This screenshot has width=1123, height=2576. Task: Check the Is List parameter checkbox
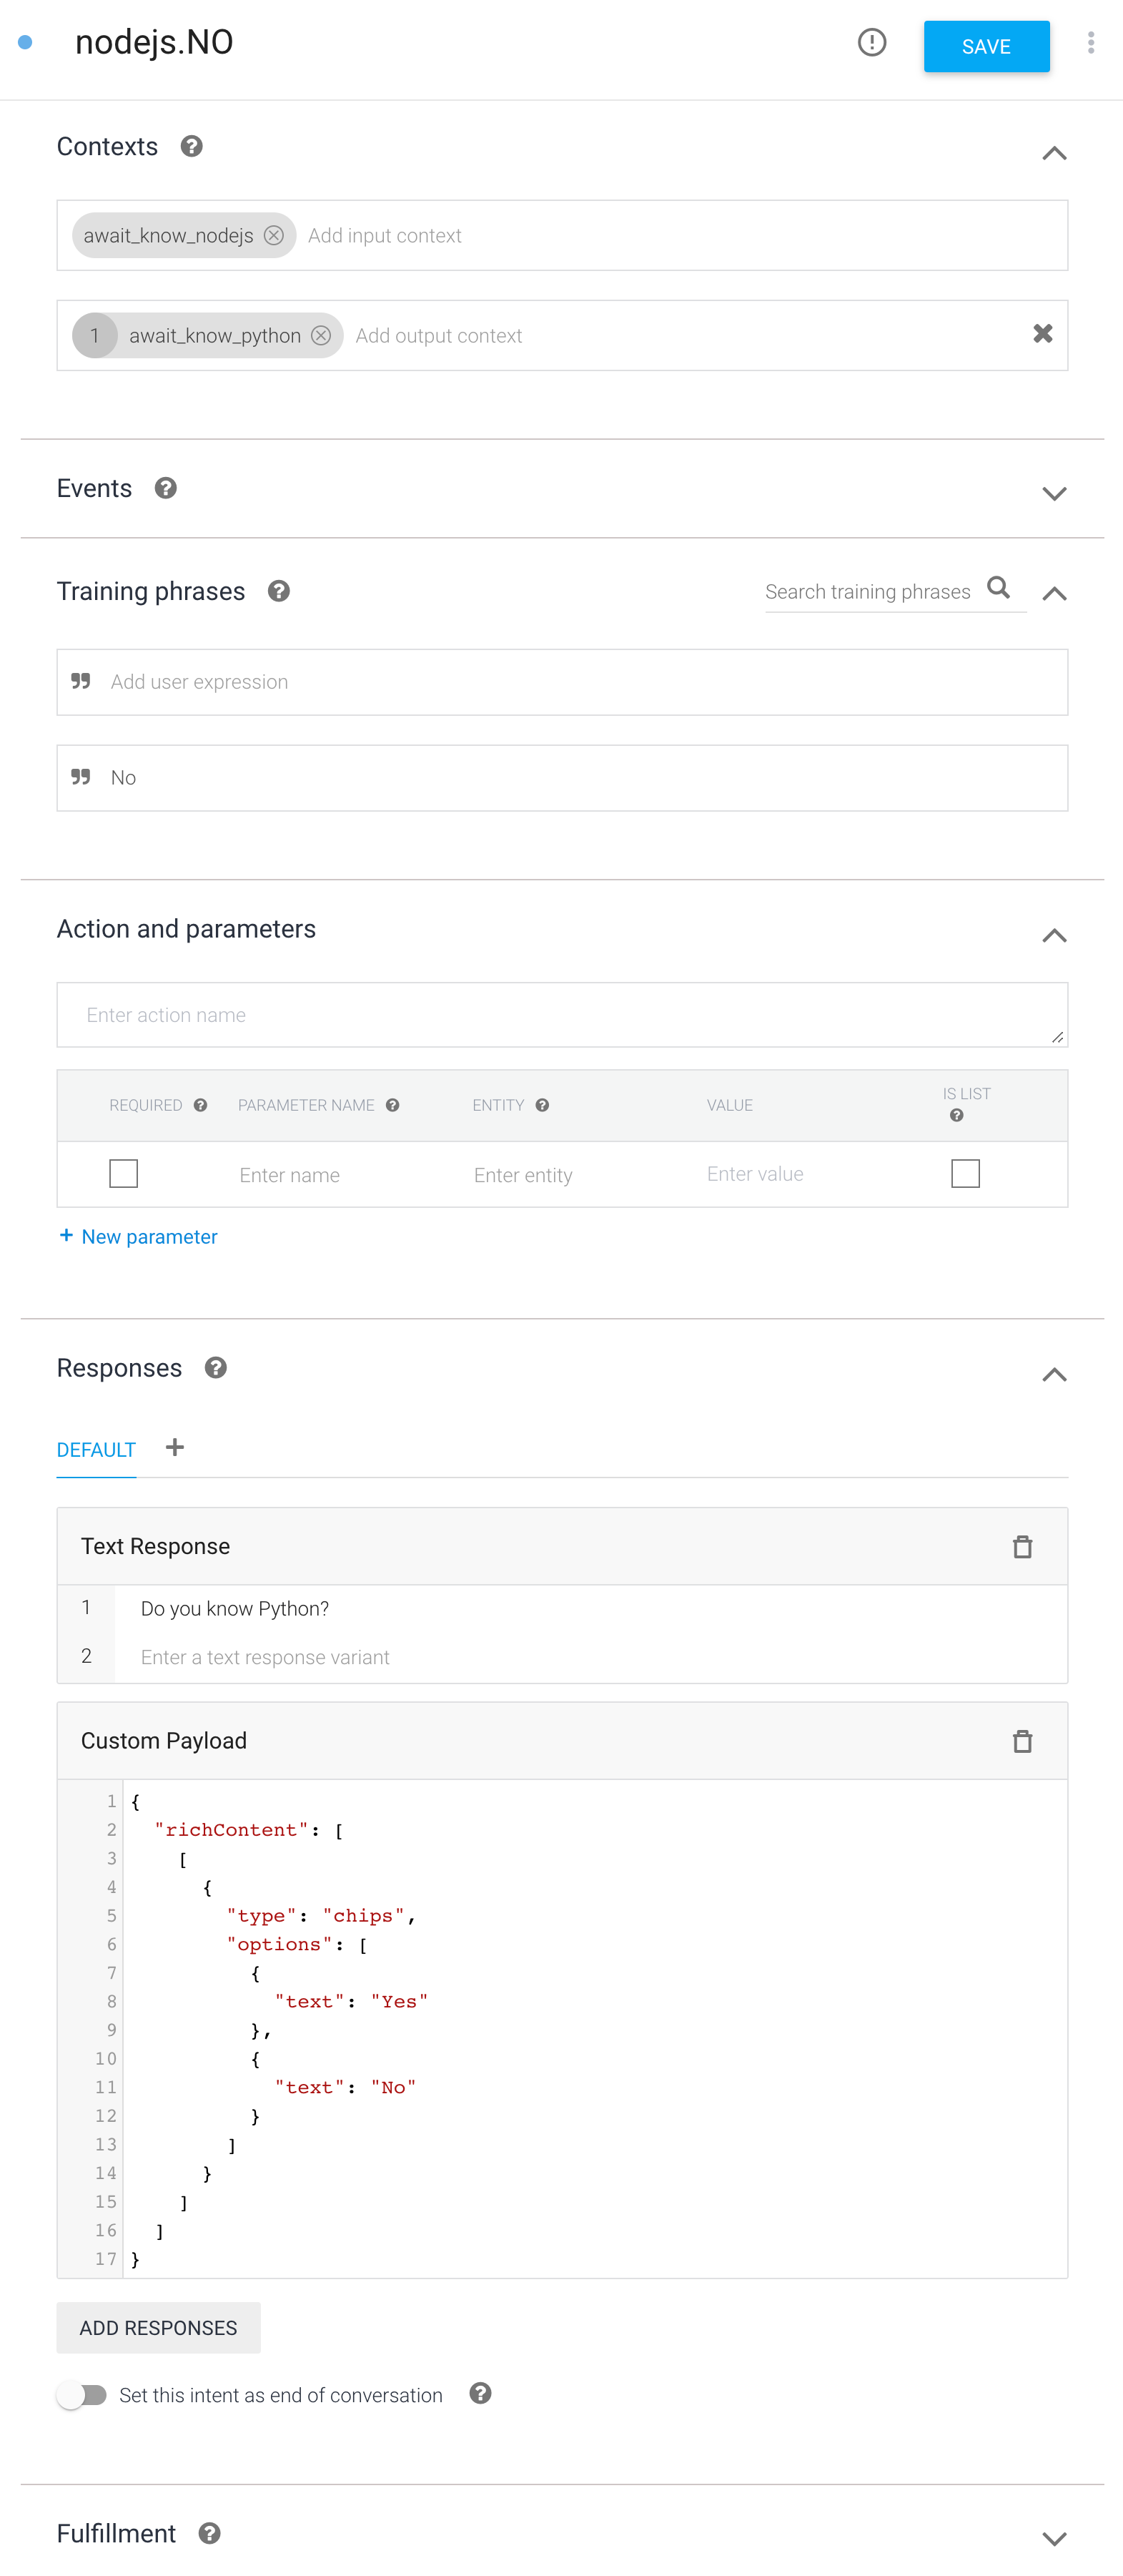[965, 1173]
